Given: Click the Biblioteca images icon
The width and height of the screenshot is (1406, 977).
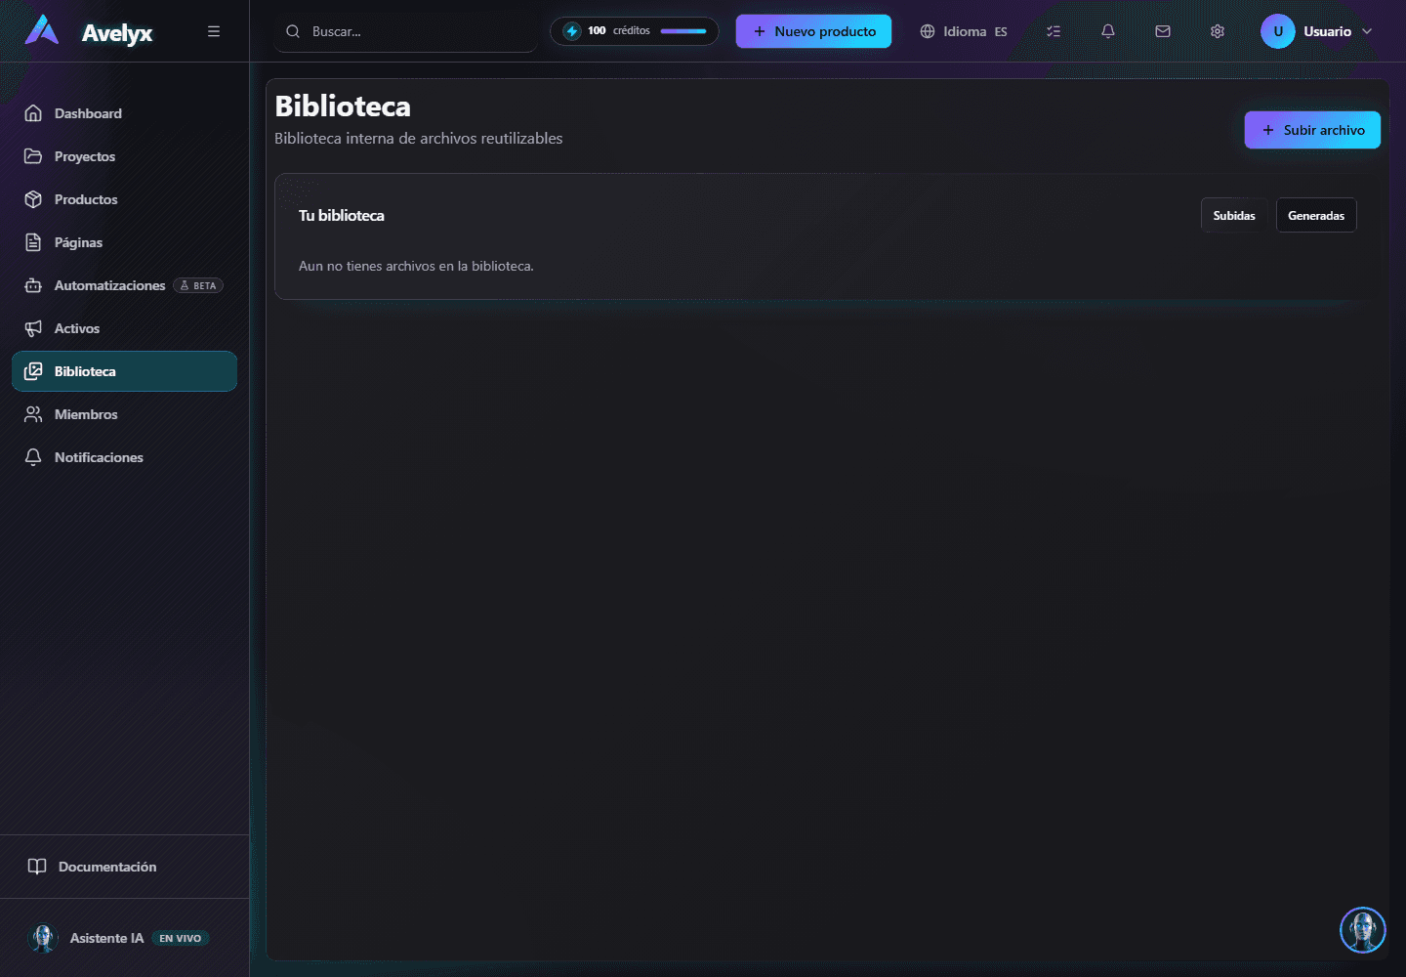Looking at the screenshot, I should [x=33, y=371].
